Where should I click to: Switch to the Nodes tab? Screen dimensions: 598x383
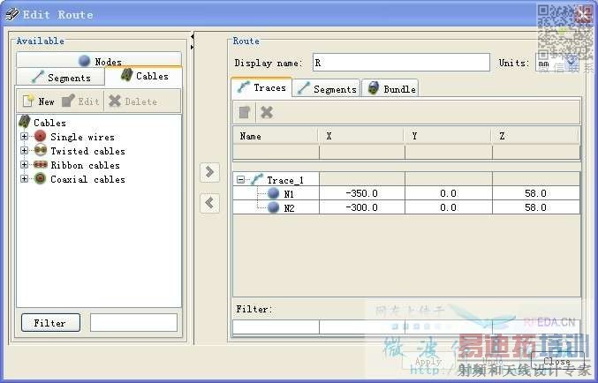99,60
